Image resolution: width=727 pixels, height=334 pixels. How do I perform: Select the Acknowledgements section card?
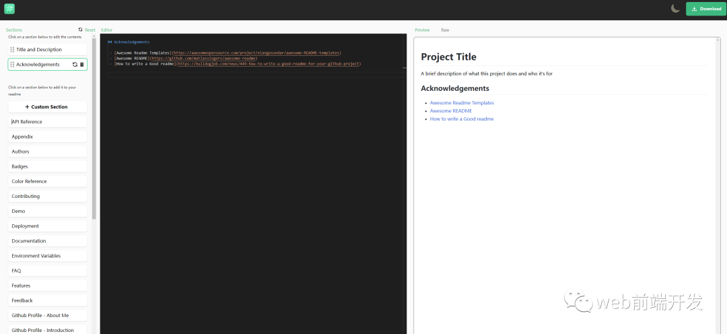tap(47, 65)
